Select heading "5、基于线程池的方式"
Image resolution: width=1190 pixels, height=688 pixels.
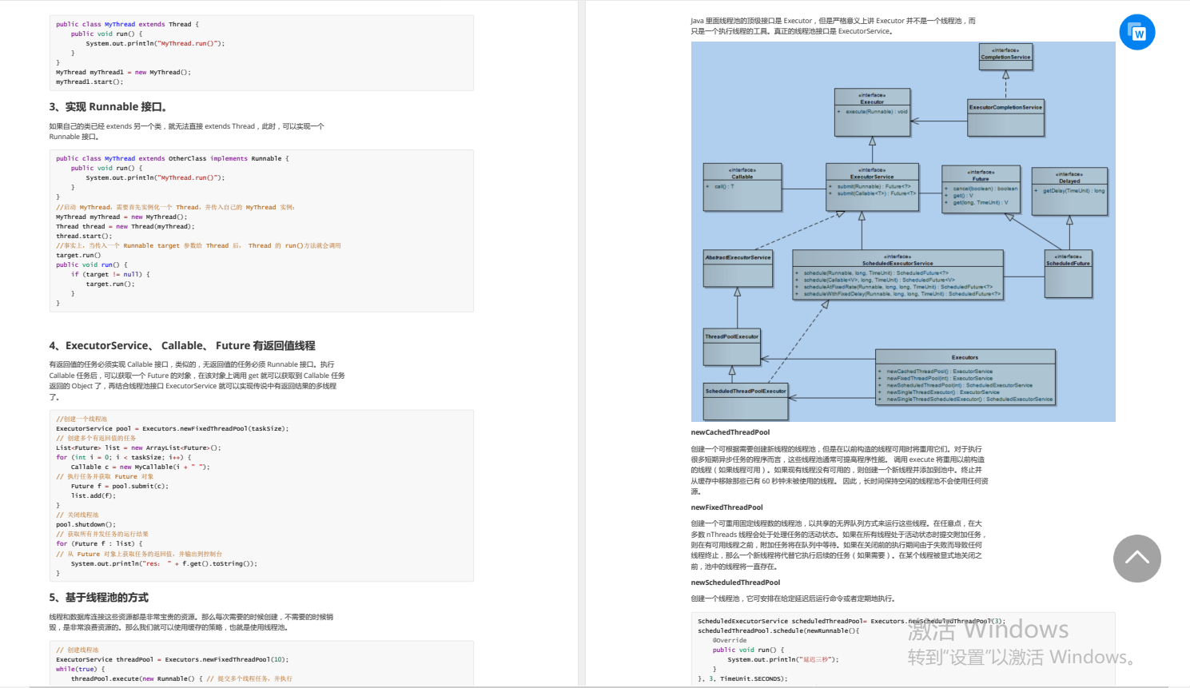(x=99, y=597)
